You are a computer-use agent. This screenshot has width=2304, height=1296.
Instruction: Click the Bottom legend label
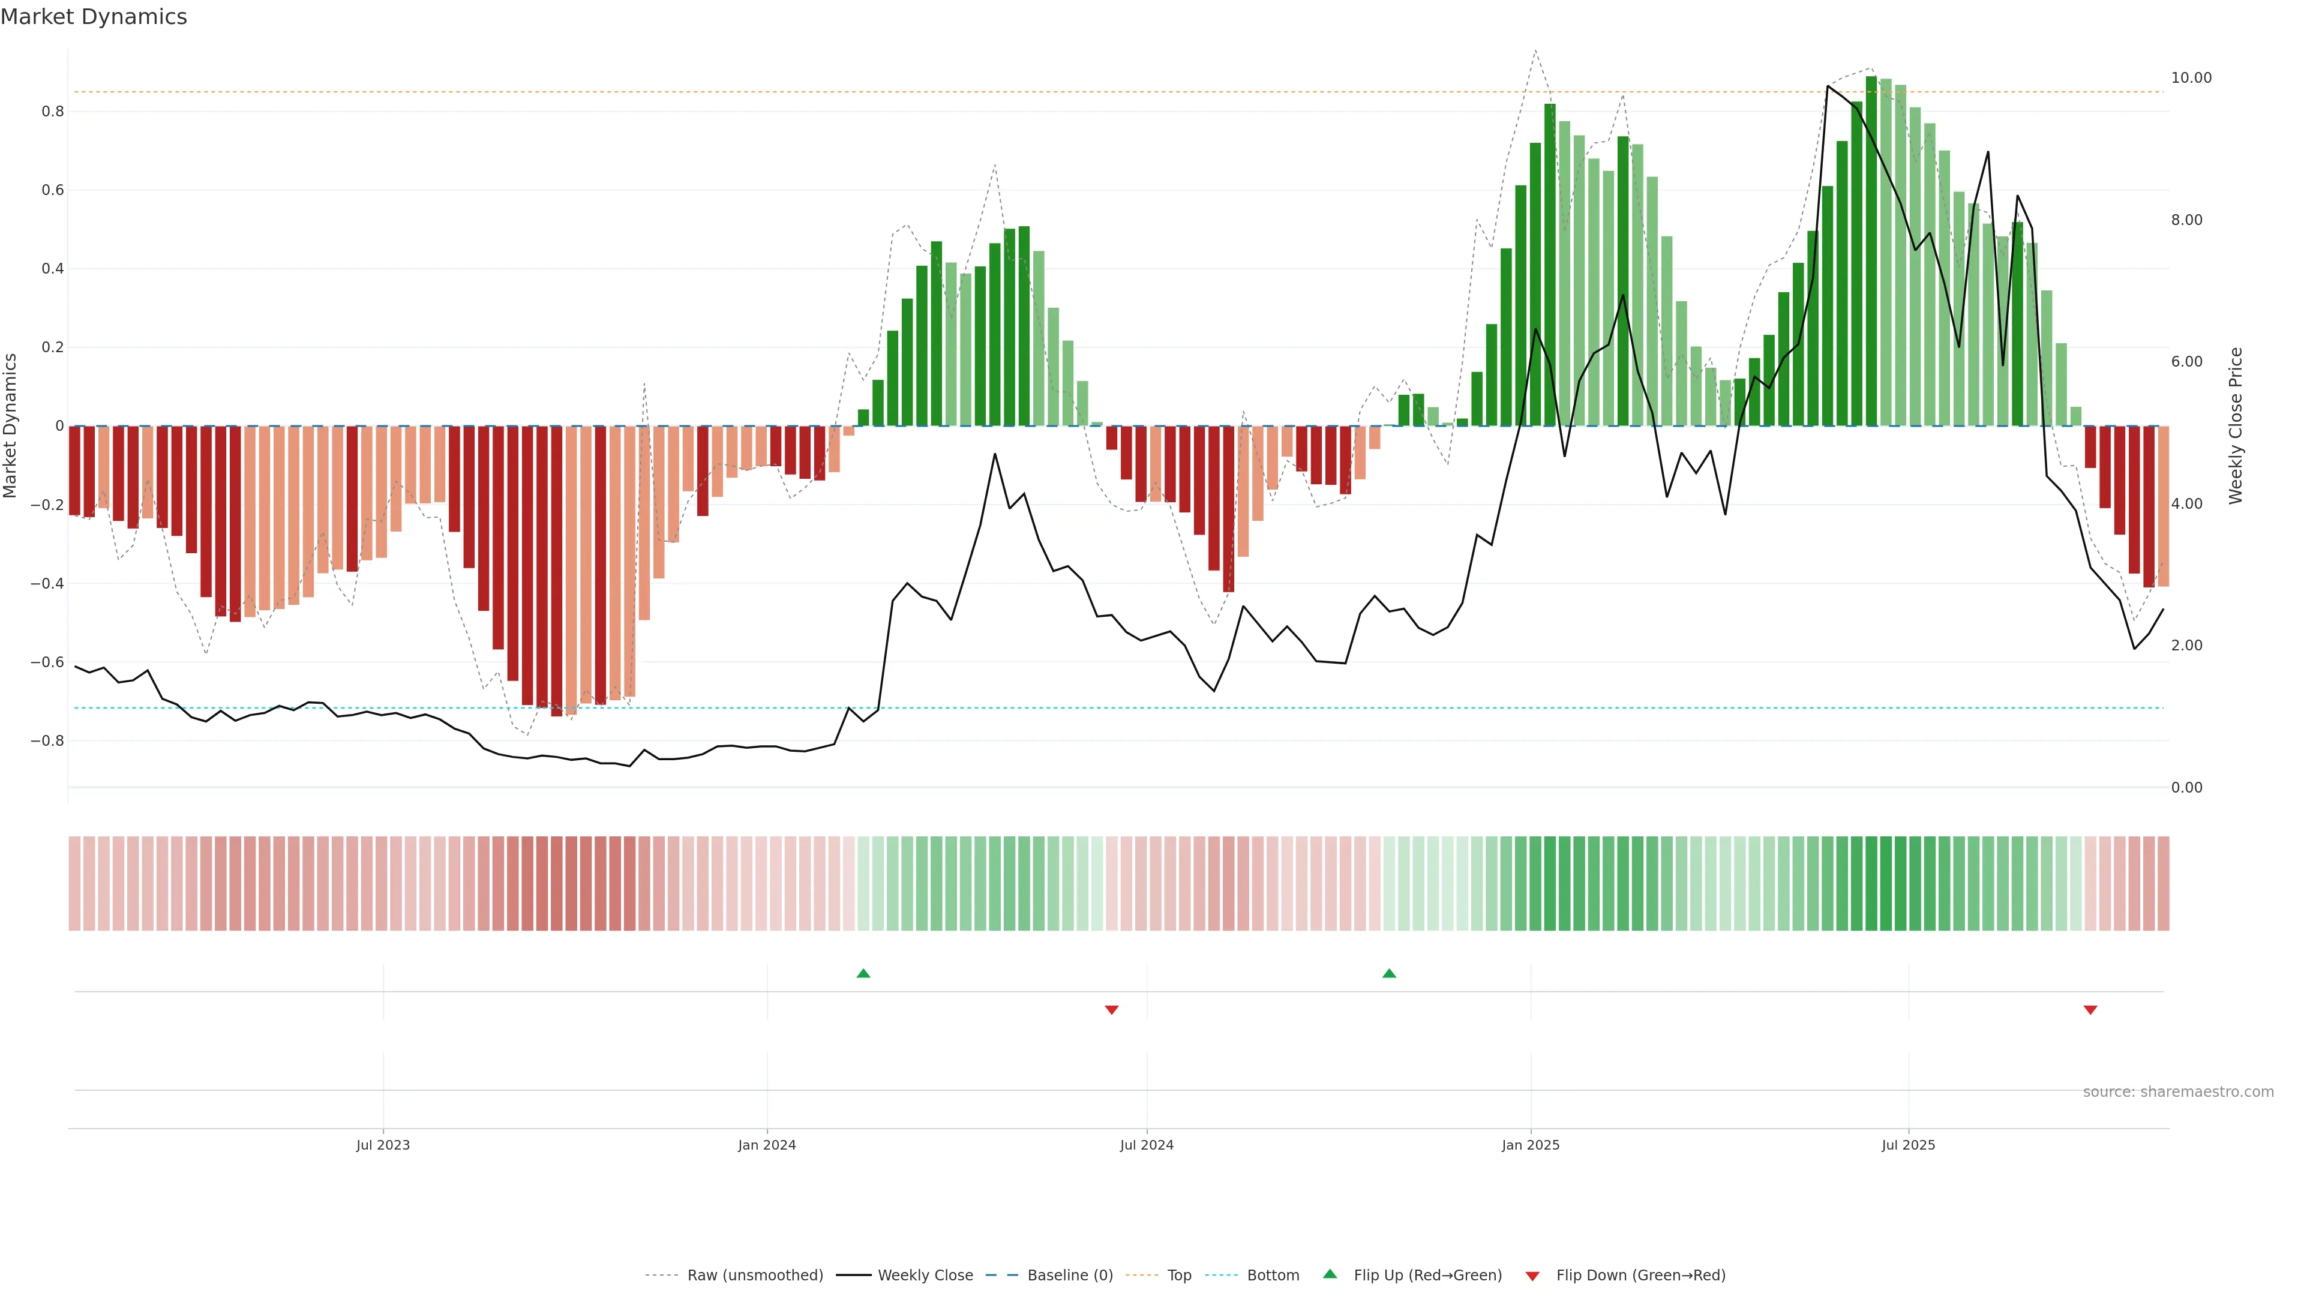(1273, 1276)
